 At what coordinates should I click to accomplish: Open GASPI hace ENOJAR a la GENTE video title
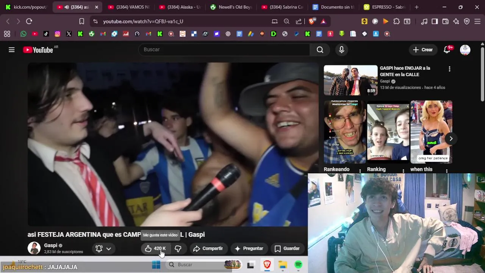point(405,71)
